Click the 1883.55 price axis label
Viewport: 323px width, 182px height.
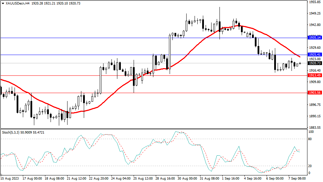coord(315,127)
